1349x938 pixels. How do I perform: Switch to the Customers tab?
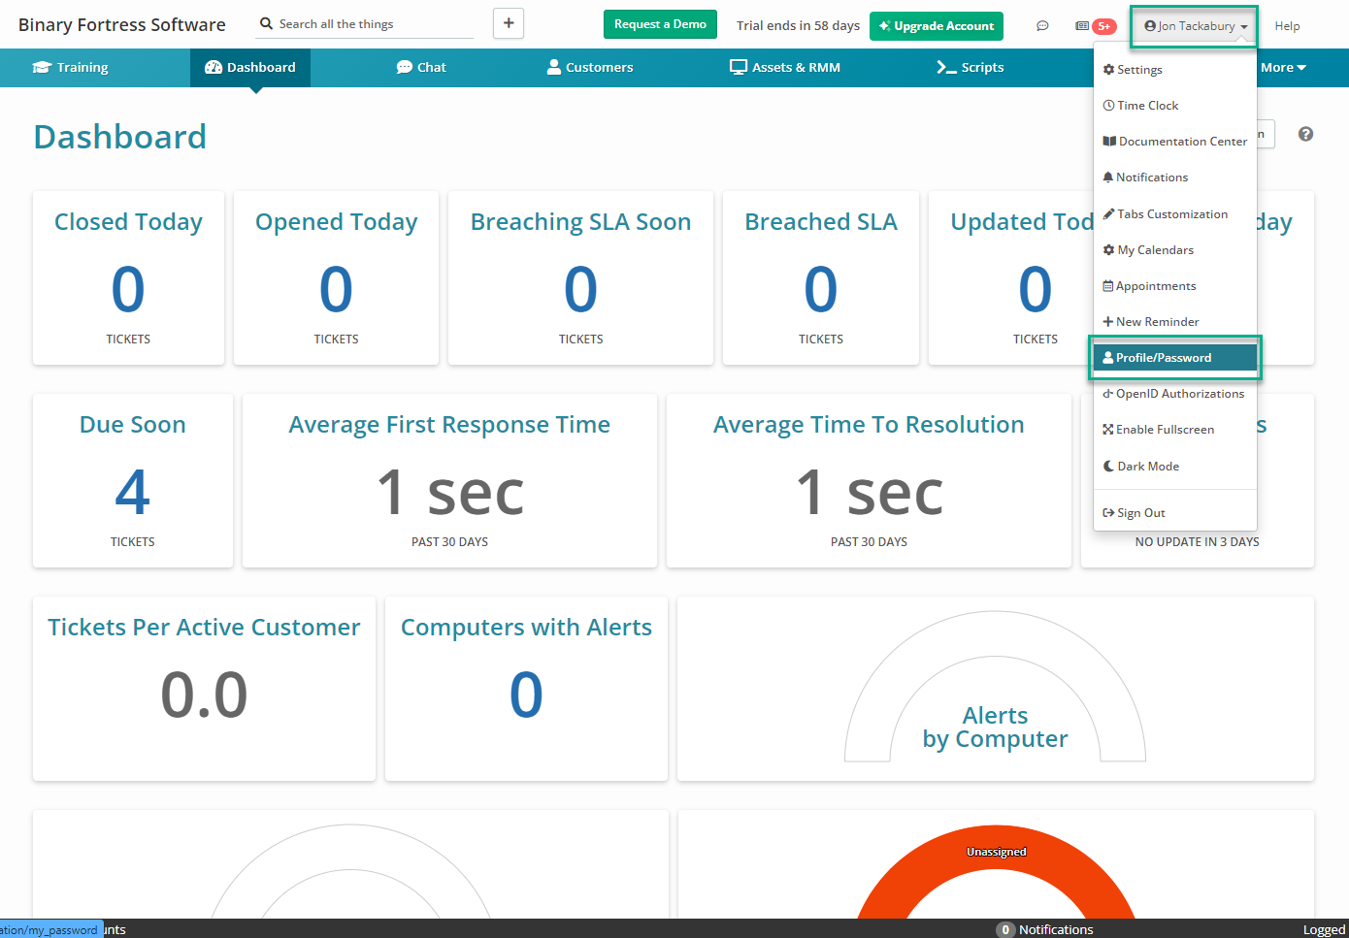(x=589, y=67)
